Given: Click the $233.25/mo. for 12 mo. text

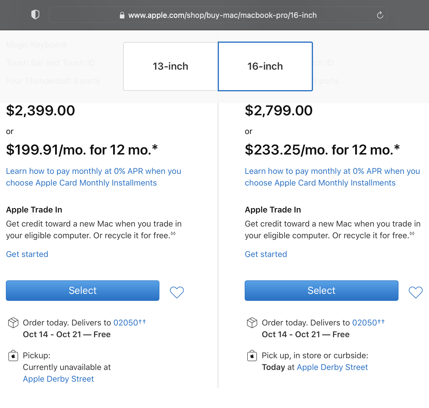Looking at the screenshot, I should [322, 150].
